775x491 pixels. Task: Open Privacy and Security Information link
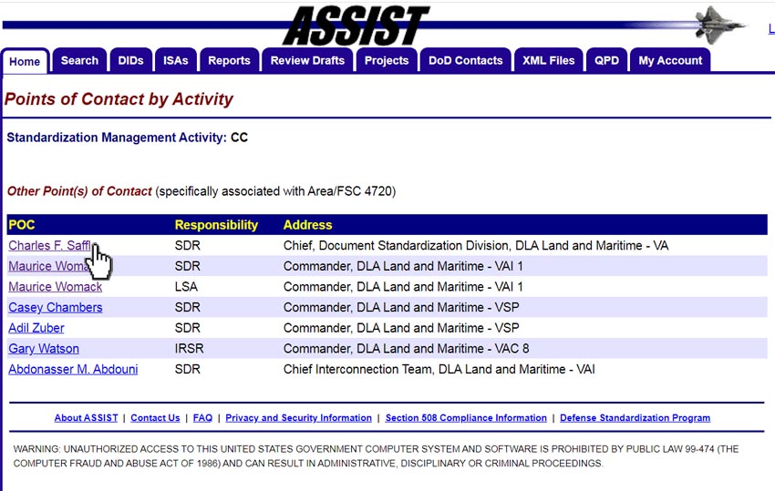click(x=298, y=418)
